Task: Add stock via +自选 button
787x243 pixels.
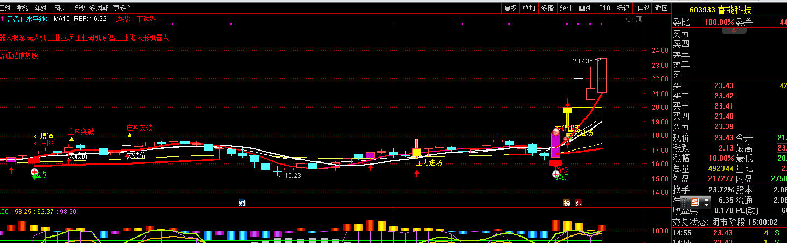Action: [642, 8]
